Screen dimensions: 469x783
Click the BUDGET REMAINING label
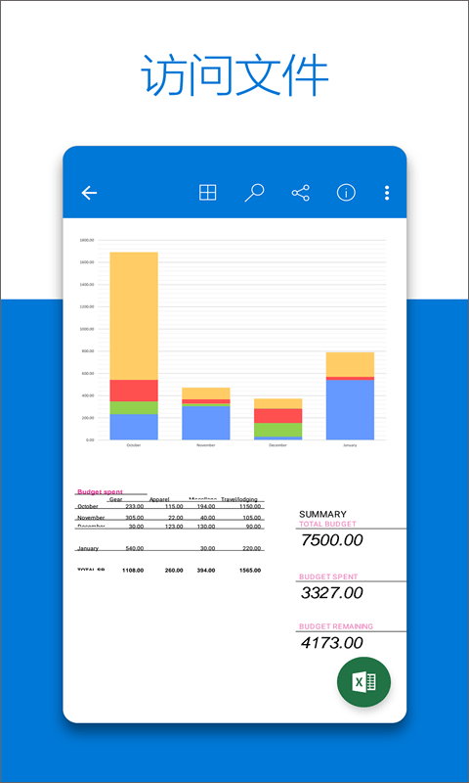point(336,626)
